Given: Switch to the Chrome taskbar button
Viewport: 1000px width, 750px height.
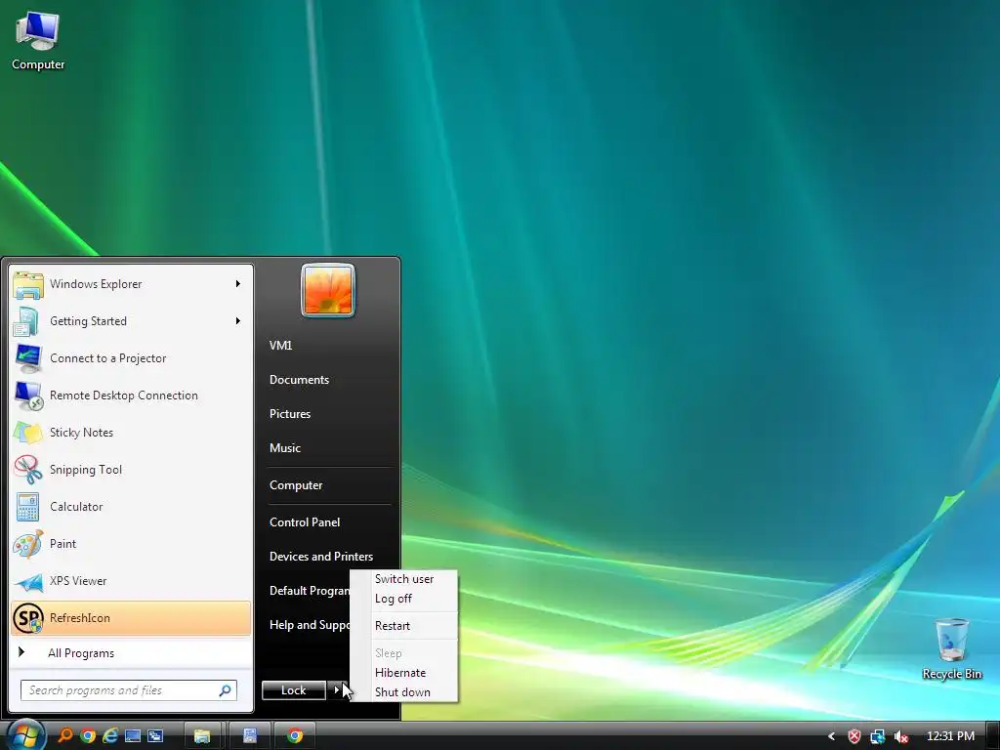Looking at the screenshot, I should [295, 736].
